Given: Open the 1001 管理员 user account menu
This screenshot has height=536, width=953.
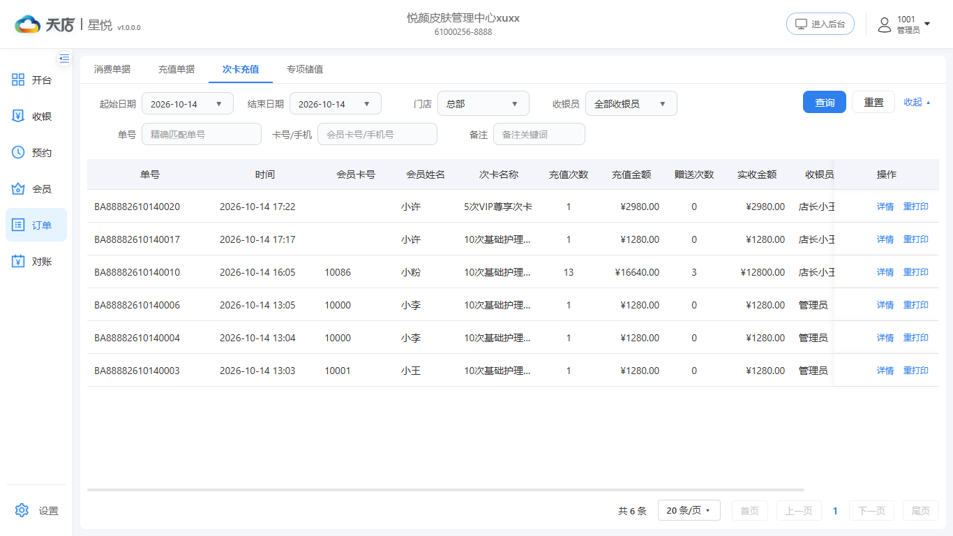Looking at the screenshot, I should point(904,24).
